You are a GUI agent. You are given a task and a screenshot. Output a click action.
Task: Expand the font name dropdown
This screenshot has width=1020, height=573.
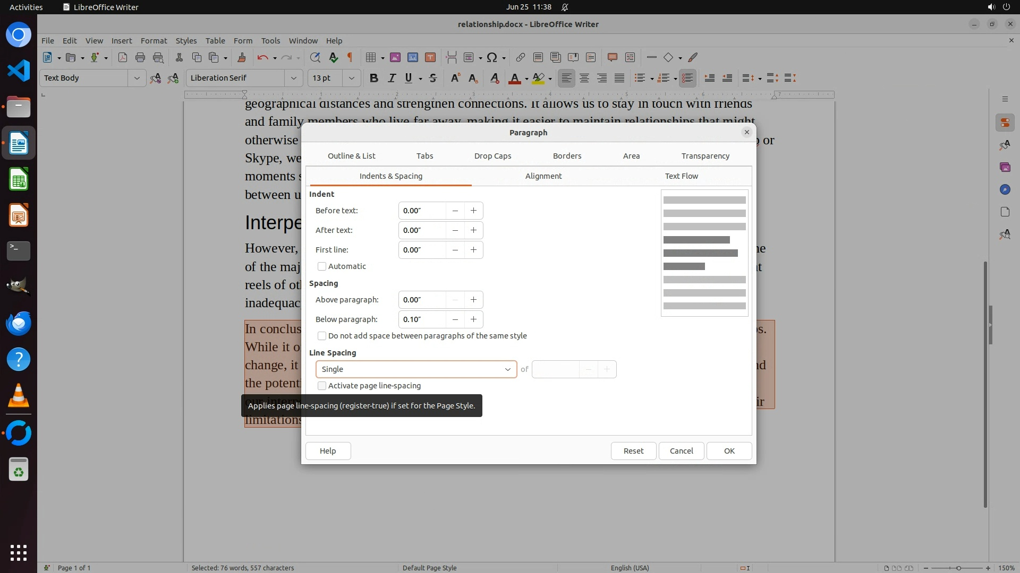(293, 78)
